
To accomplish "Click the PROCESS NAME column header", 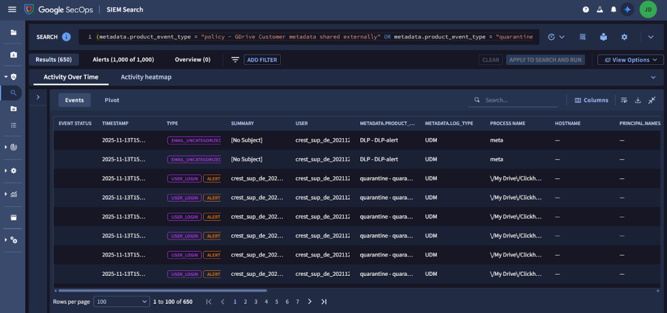I will 507,123.
